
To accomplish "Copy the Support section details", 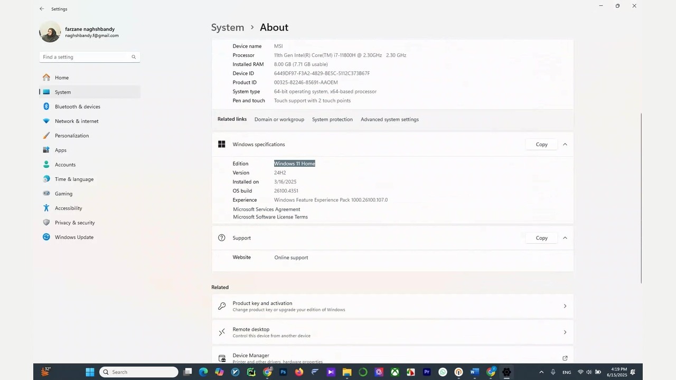I will [541, 238].
